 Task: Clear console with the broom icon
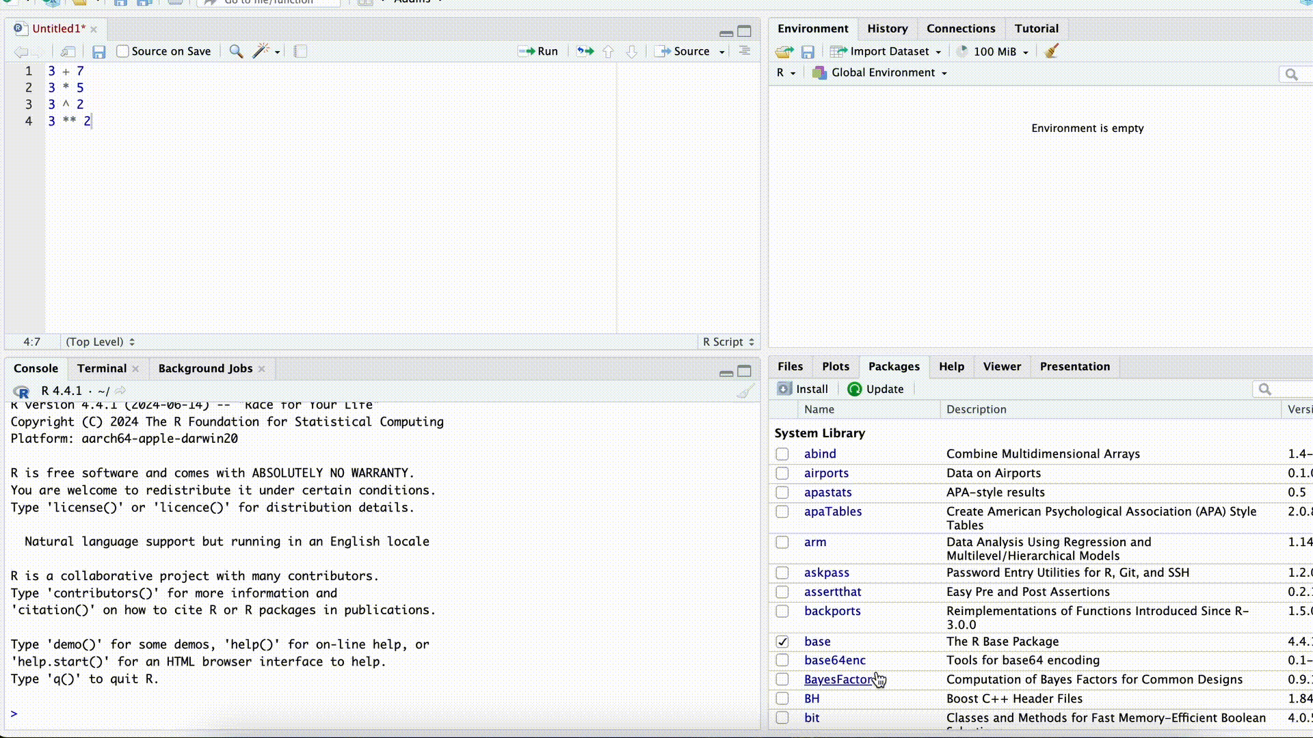tap(745, 391)
